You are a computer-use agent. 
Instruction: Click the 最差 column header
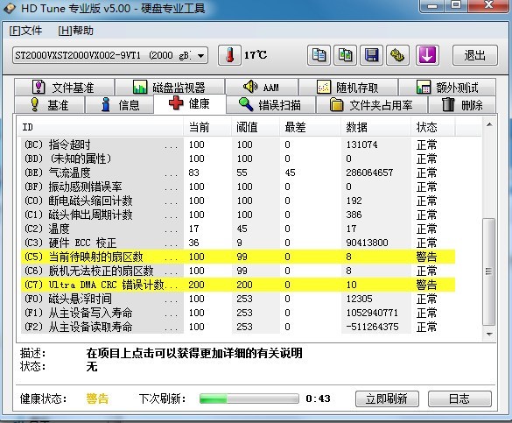(310, 127)
